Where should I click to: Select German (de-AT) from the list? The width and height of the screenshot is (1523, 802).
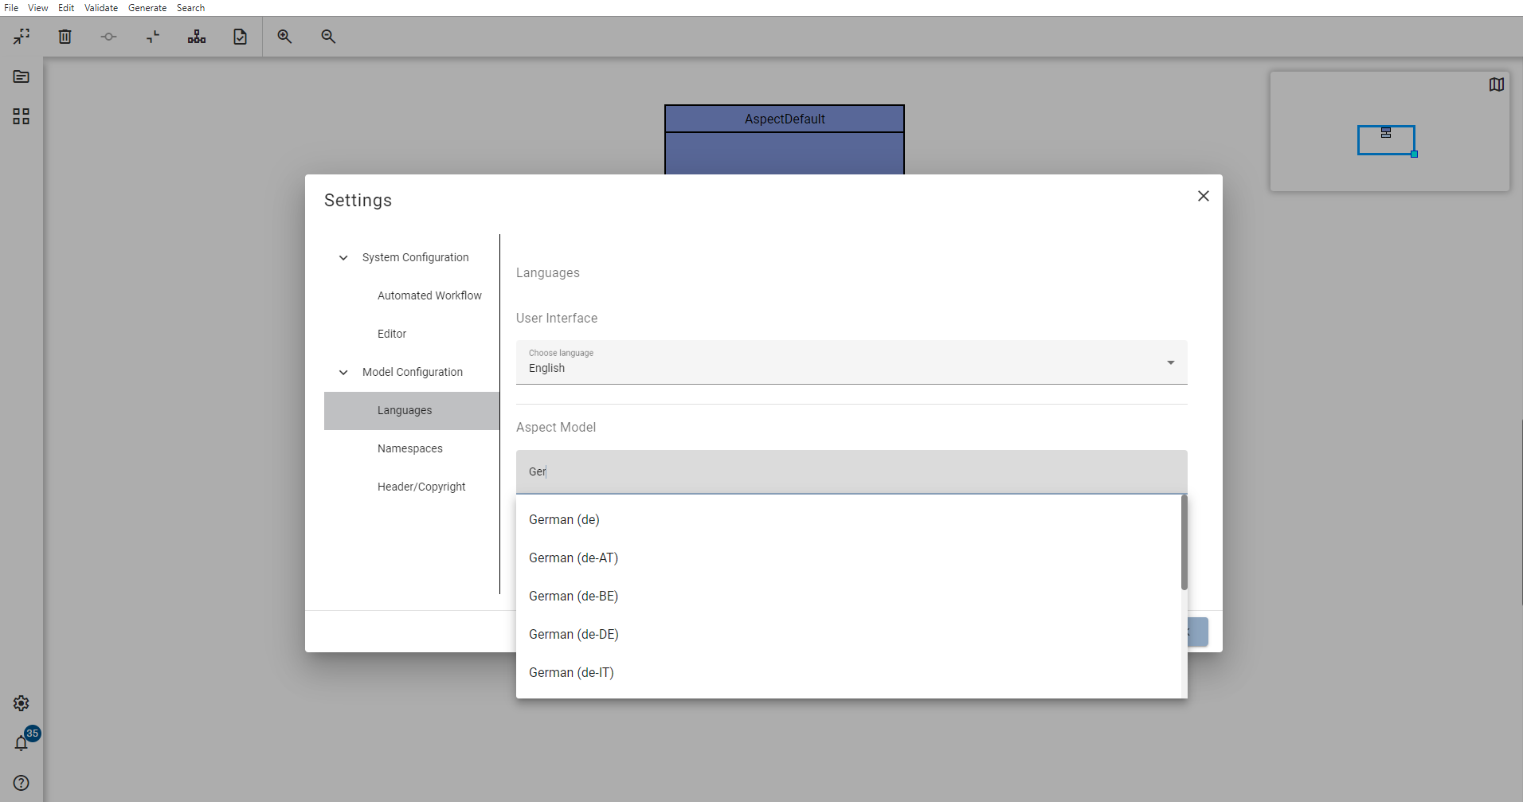click(574, 558)
